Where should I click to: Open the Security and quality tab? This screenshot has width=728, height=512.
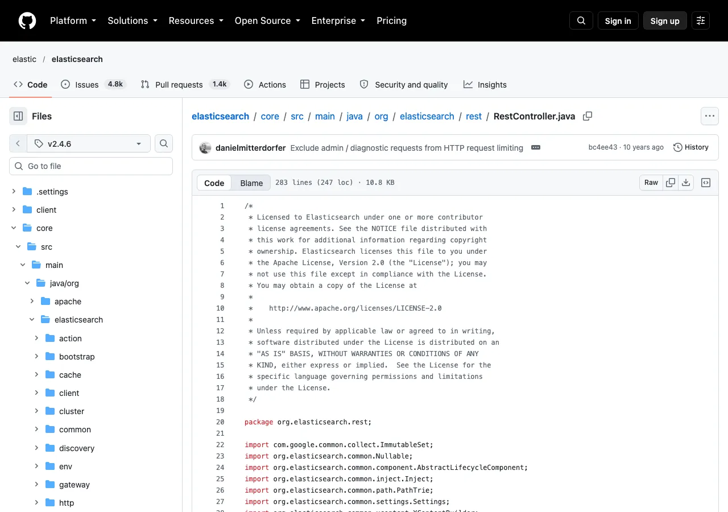[x=404, y=84]
